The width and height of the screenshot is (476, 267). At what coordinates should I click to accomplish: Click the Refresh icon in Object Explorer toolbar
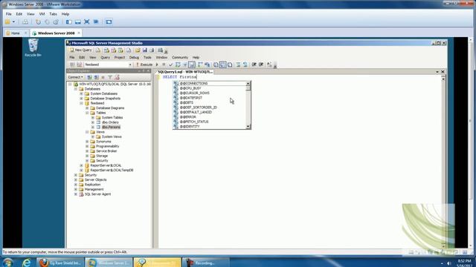pos(117,77)
